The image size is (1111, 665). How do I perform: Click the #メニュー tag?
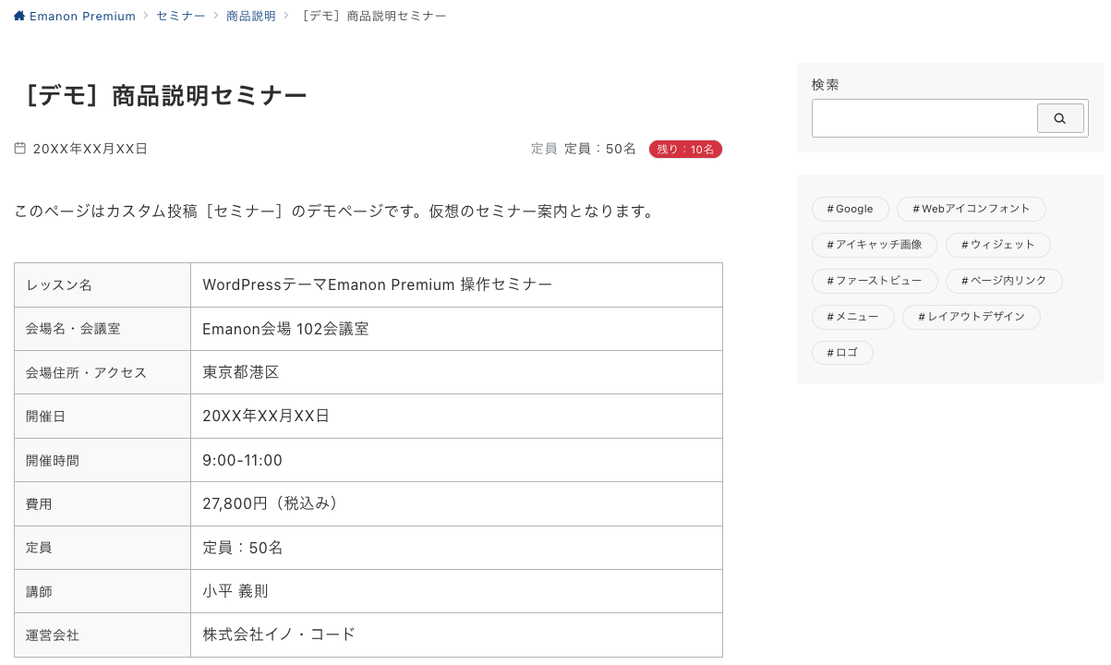853,317
